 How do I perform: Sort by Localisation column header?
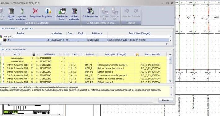(56, 33)
